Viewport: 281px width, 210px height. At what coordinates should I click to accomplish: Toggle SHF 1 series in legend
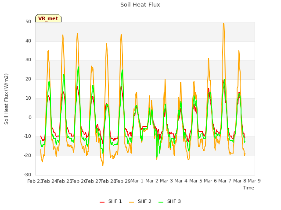click(111, 201)
